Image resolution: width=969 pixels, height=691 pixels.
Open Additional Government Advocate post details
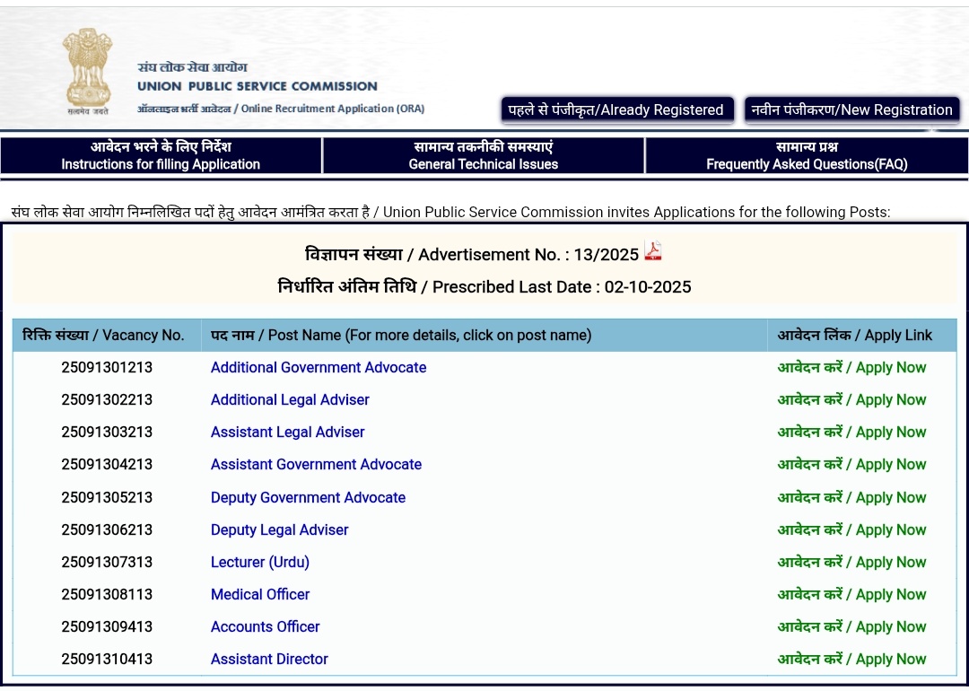coord(319,367)
